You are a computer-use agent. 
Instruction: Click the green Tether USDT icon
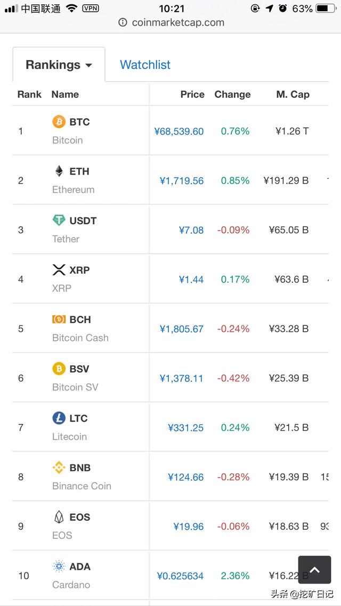[59, 220]
